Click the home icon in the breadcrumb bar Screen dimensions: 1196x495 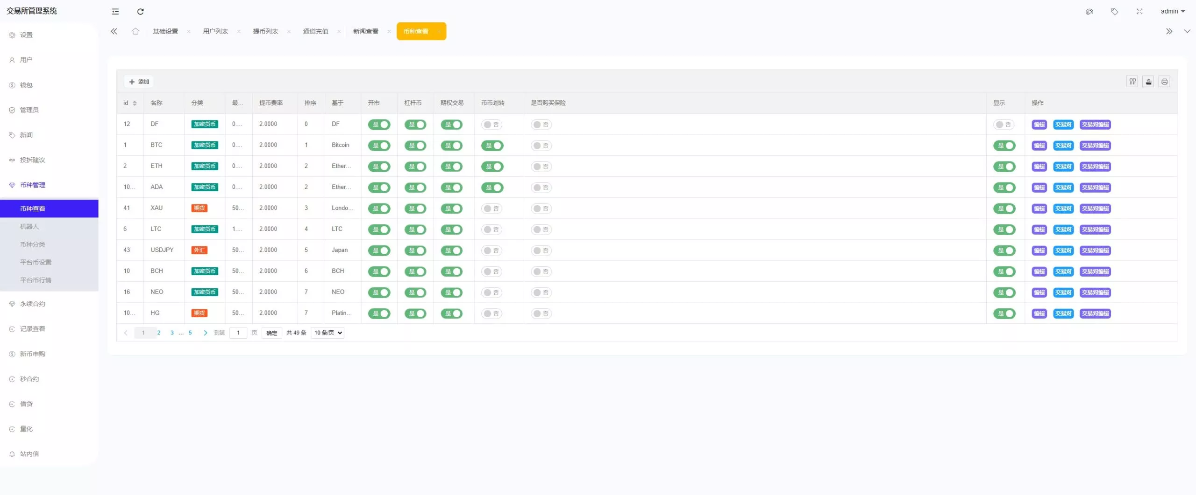point(135,31)
